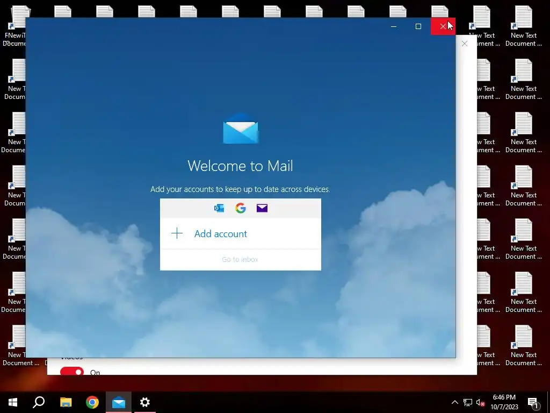The height and width of the screenshot is (413, 550).
Task: Click the large Mail envelope logo
Action: pyautogui.click(x=241, y=128)
